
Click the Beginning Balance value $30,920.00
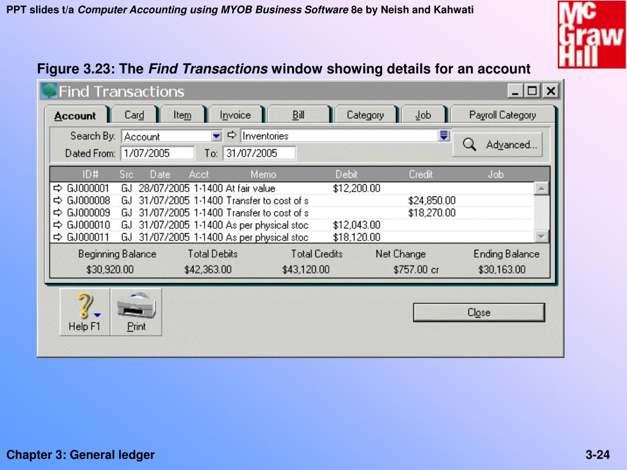110,270
